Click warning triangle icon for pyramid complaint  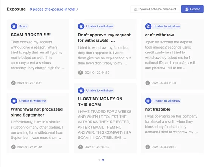point(135,9)
